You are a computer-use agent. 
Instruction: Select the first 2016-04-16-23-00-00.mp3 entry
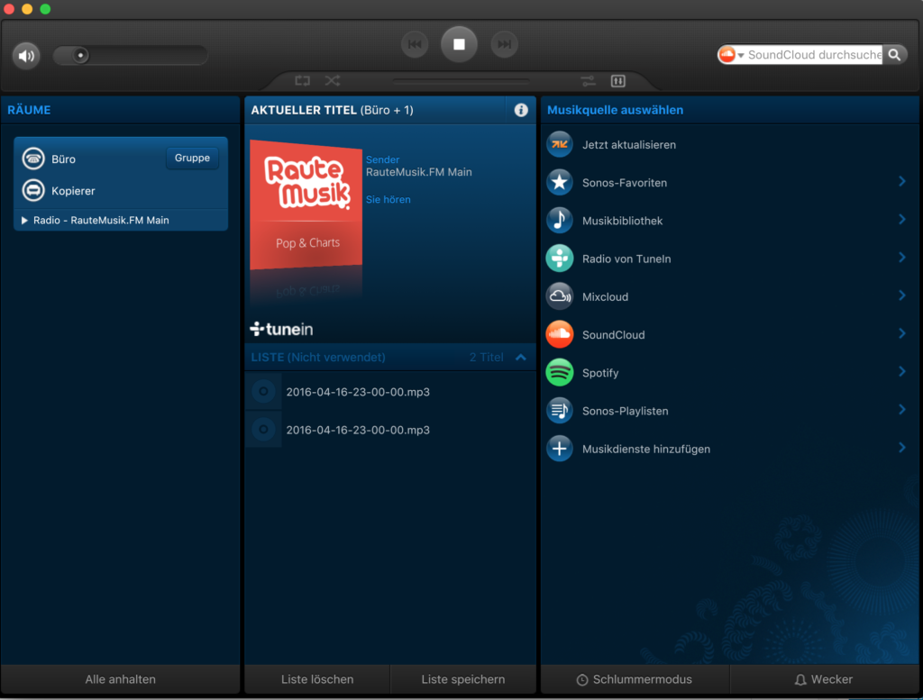tap(390, 392)
